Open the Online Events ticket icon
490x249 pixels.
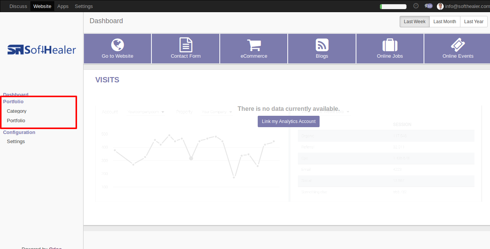pos(458,45)
